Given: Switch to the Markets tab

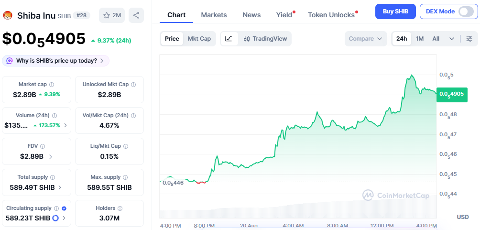Looking at the screenshot, I should [214, 15].
